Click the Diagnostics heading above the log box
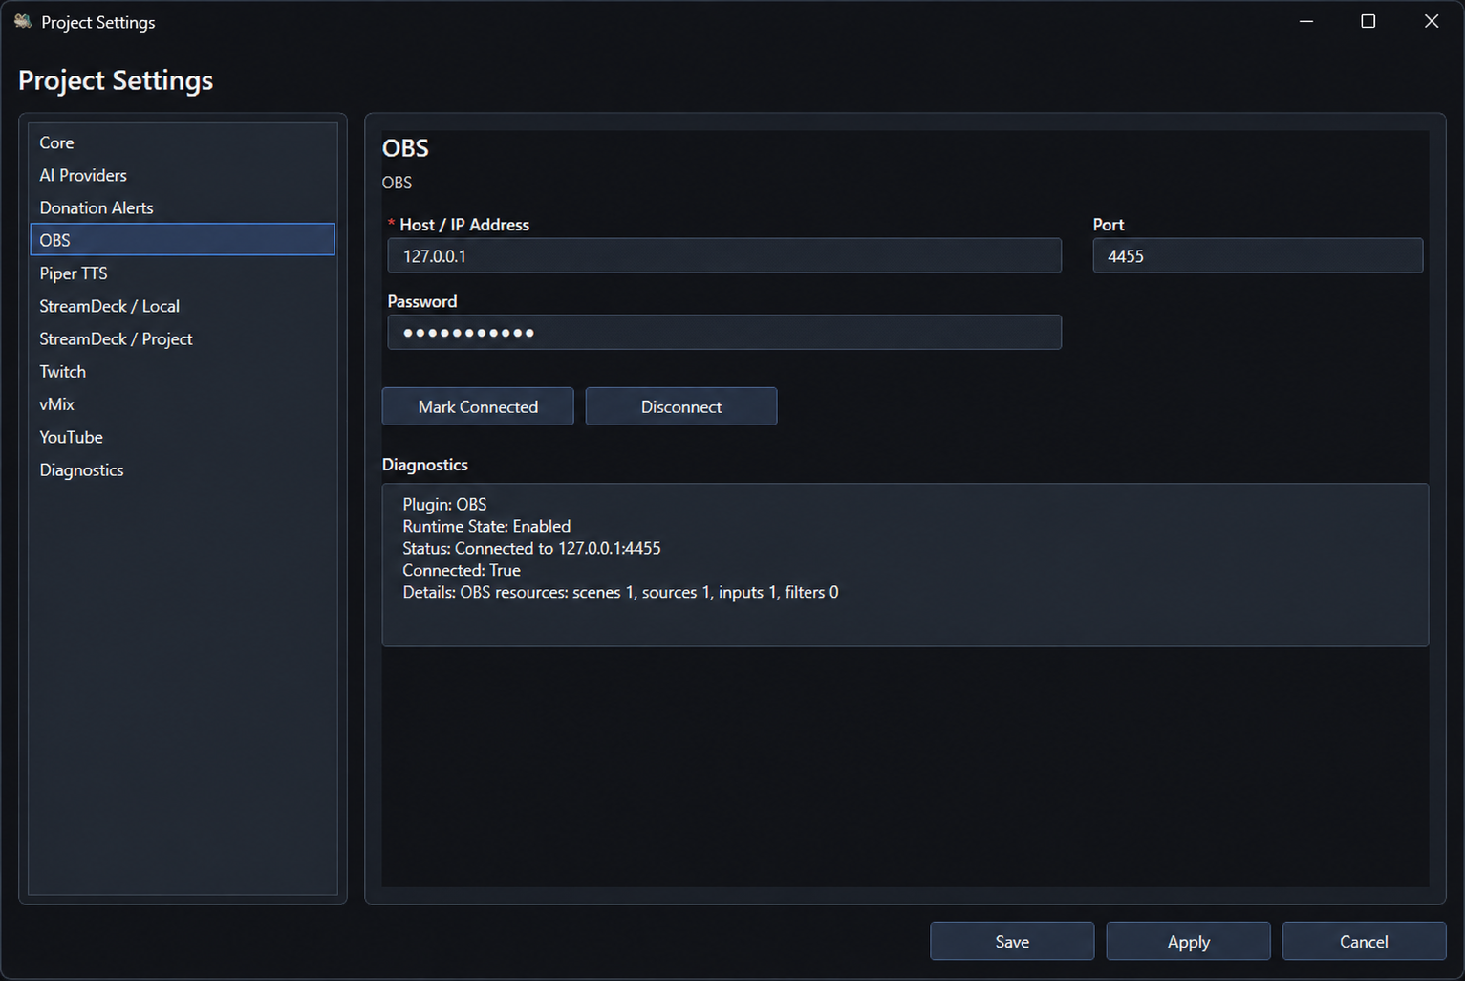The image size is (1465, 981). coord(425,465)
